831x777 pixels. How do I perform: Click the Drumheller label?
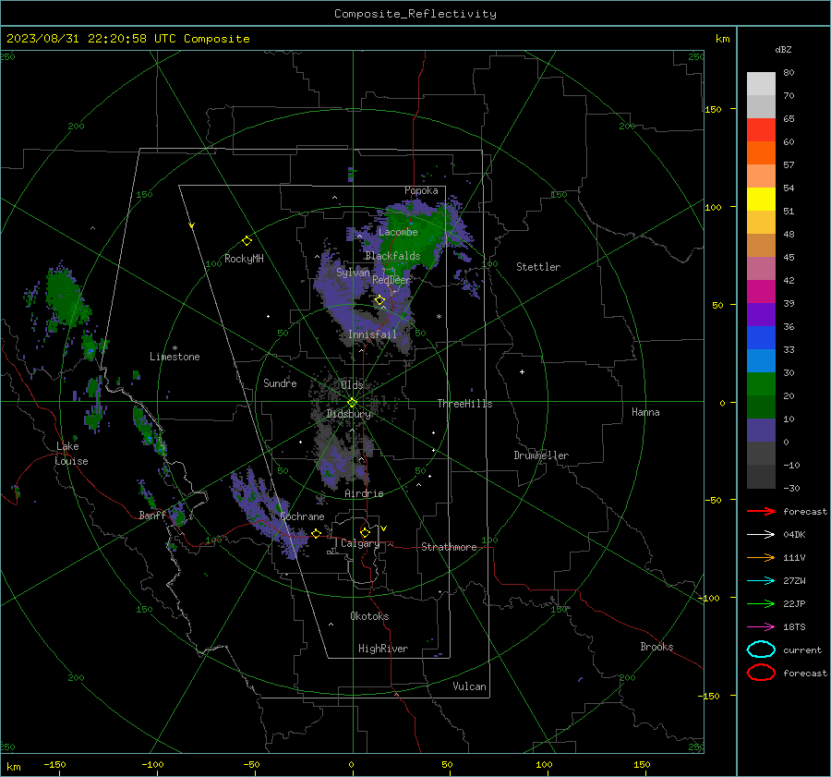(541, 455)
